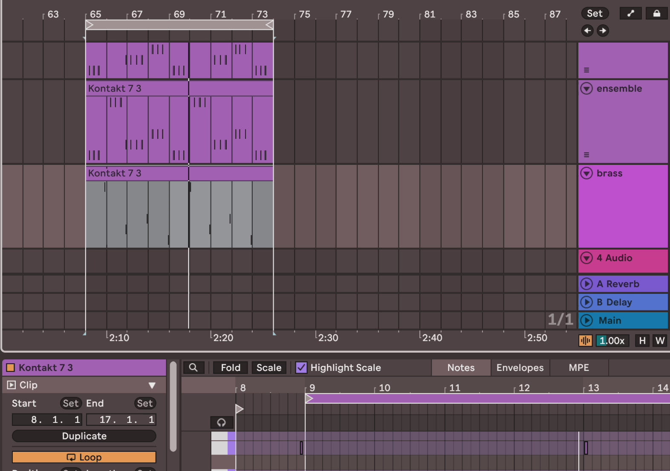This screenshot has width=670, height=471.
Task: Collapse the ensemble track
Action: click(587, 89)
